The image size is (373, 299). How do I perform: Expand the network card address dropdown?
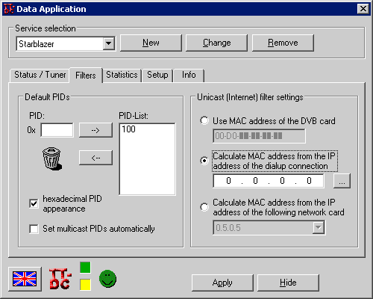tap(319, 227)
